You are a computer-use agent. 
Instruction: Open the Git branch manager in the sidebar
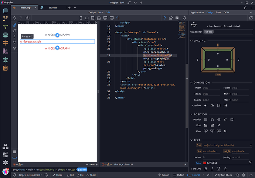[6, 19]
